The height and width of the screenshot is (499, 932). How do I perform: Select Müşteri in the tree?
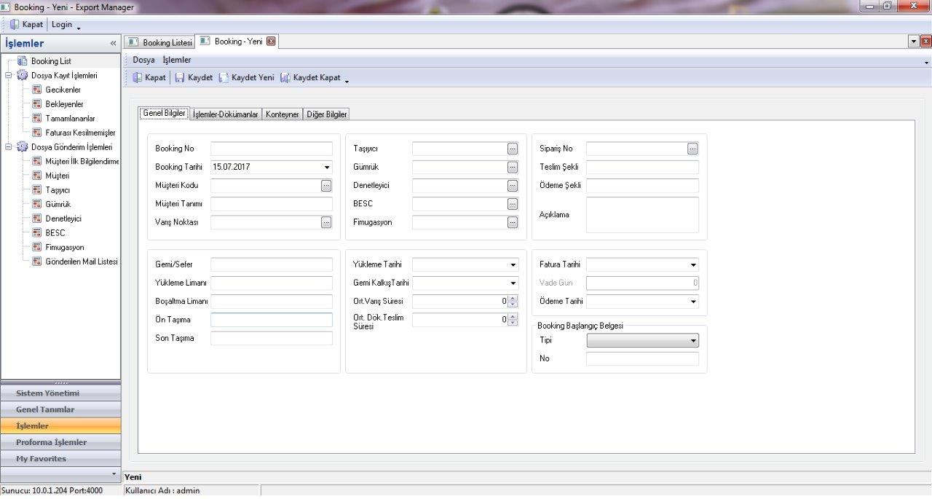tap(57, 176)
